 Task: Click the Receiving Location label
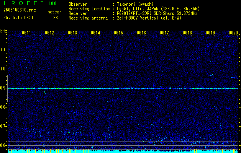(89, 9)
